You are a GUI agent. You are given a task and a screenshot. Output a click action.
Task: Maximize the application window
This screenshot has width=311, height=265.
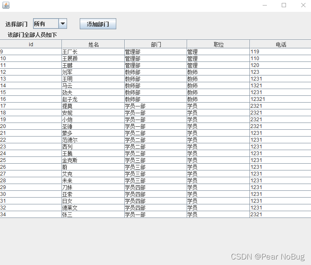tap(284, 5)
